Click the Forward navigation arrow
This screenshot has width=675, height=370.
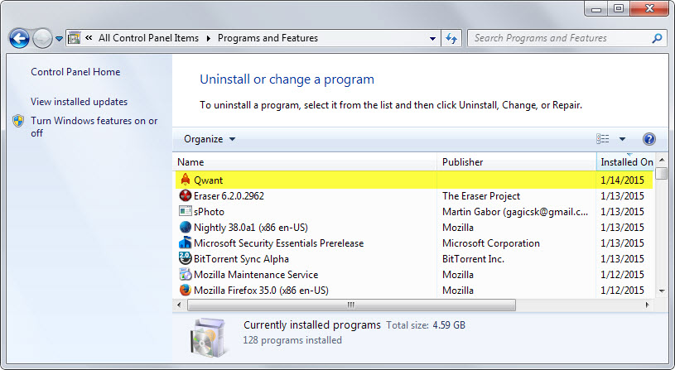point(42,38)
